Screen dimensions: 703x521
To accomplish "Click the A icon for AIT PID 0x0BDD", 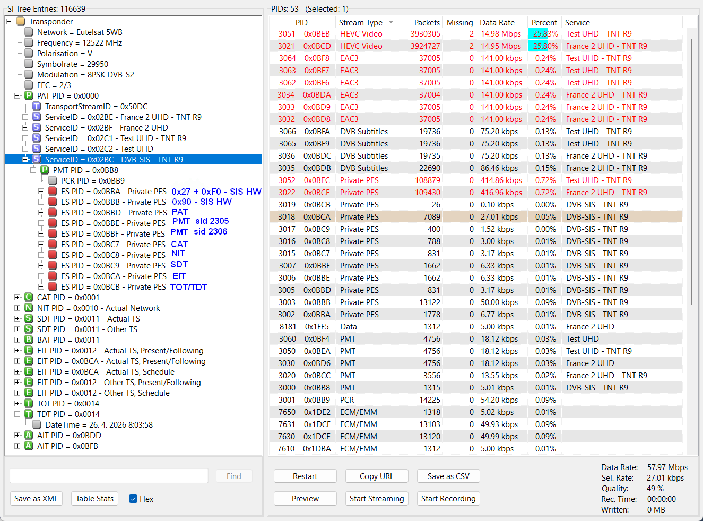I will (29, 435).
